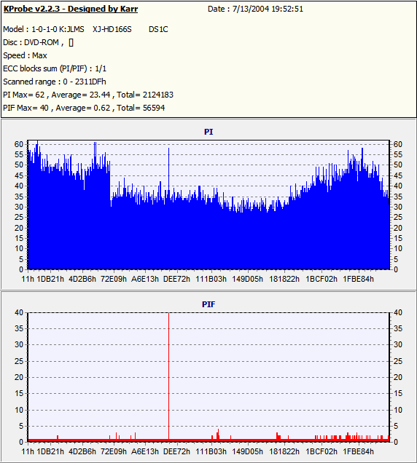The height and width of the screenshot is (463, 417).
Task: Click the PI Max statistics line
Action: click(x=88, y=95)
